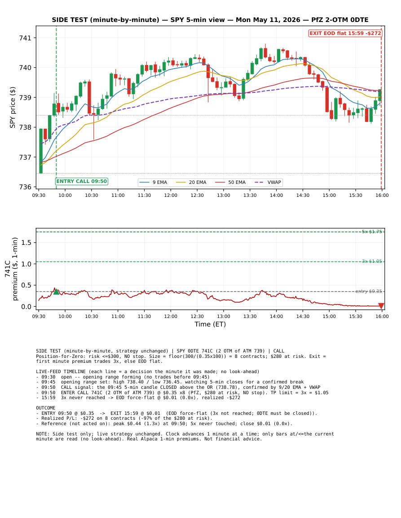The width and height of the screenshot is (401, 518).
Task: Click the 3x $1.05 target line label
Action: 372,261
